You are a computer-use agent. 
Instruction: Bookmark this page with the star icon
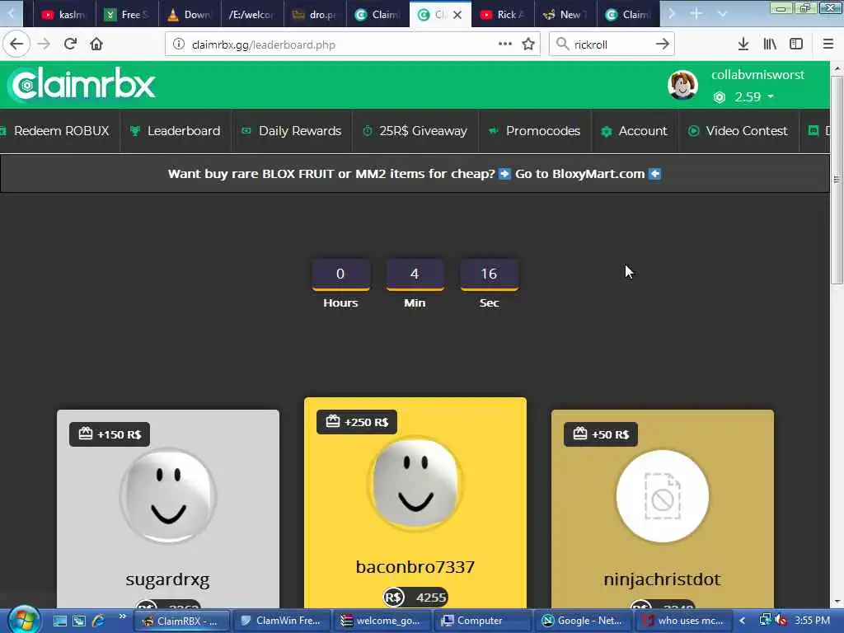[528, 45]
